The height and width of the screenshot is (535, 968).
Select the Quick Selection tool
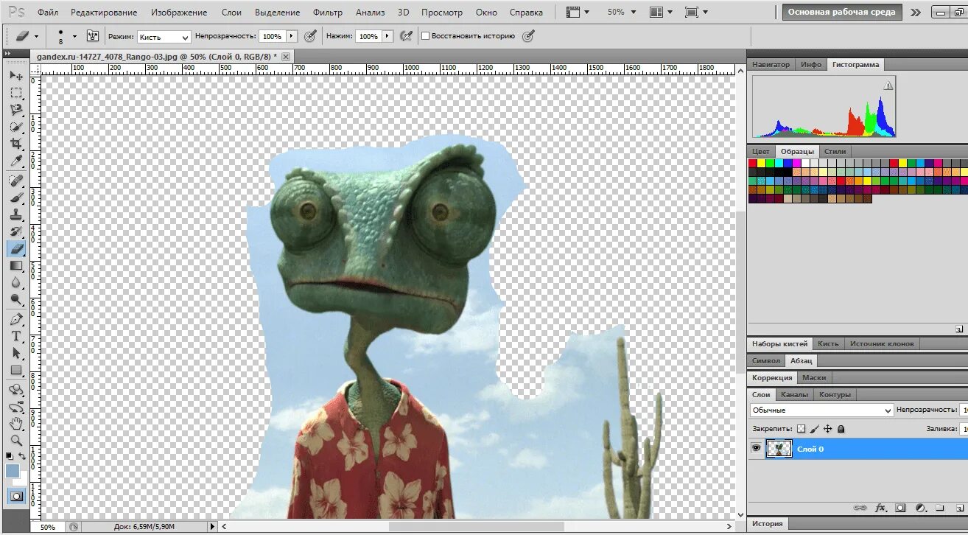click(x=16, y=127)
